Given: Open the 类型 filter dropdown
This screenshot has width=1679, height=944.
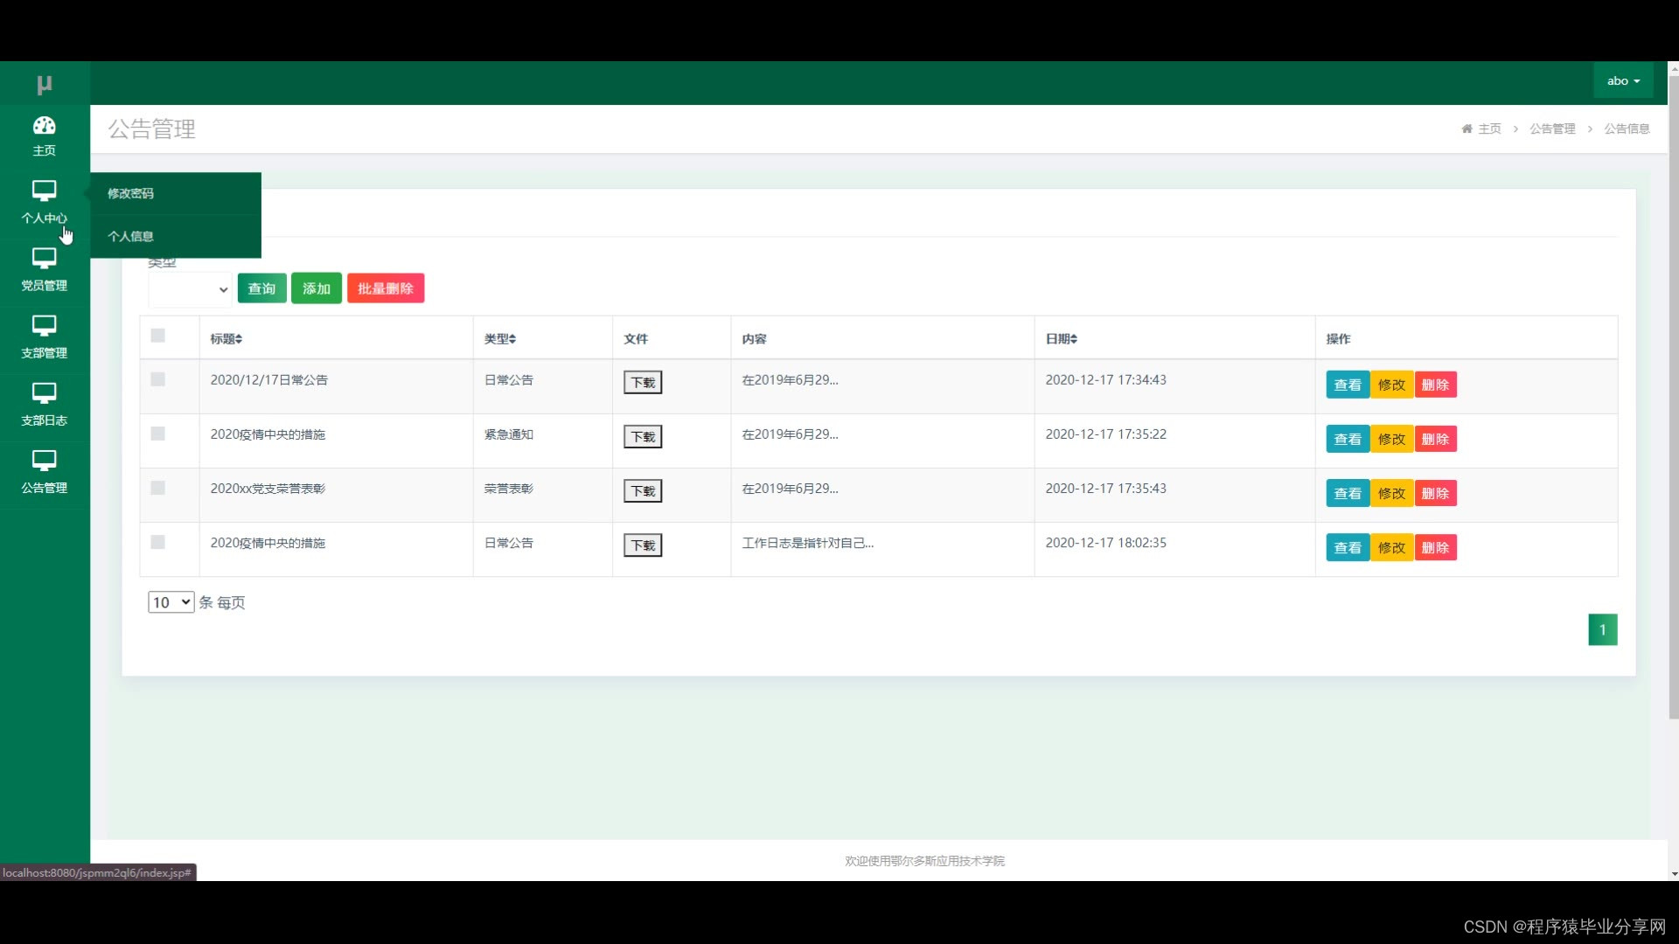Looking at the screenshot, I should [190, 289].
